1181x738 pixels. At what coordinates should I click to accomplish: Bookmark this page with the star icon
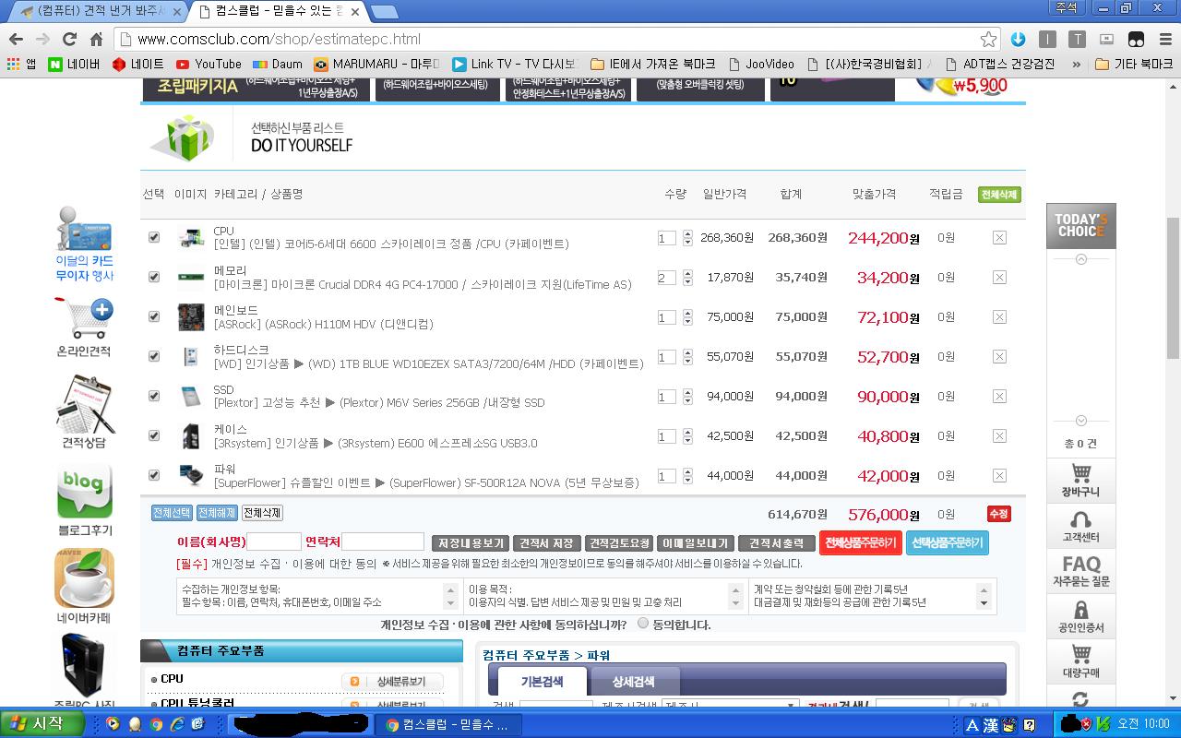click(x=988, y=39)
